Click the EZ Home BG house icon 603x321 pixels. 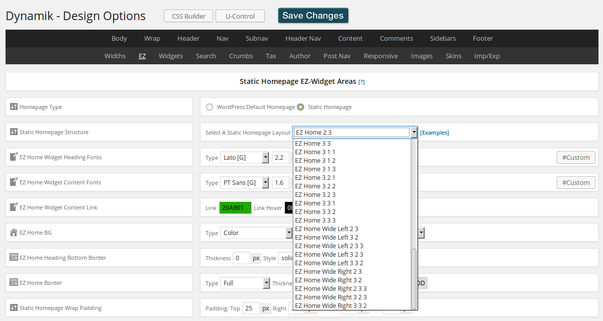point(14,233)
